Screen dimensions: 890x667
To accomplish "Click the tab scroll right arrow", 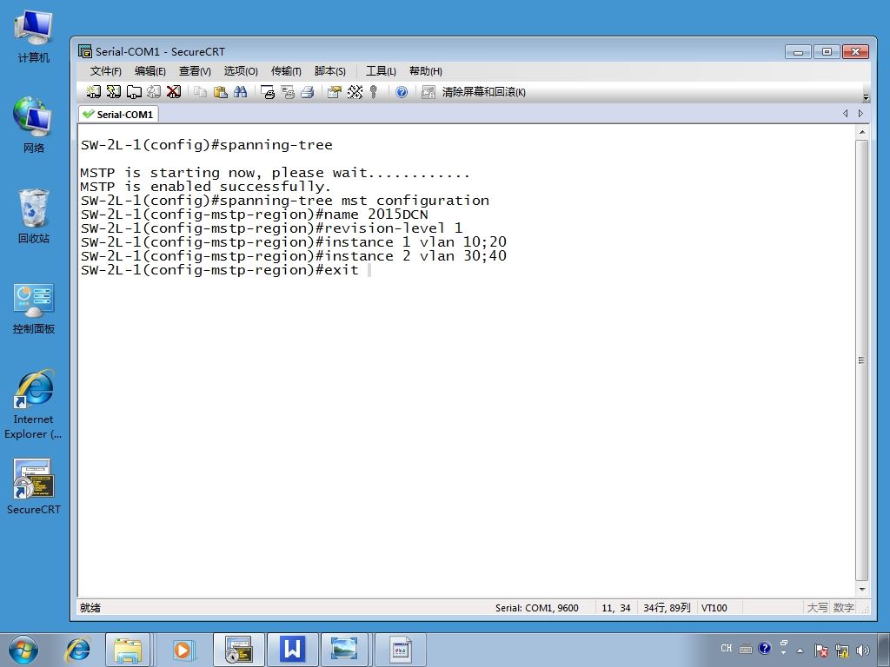I will 860,114.
